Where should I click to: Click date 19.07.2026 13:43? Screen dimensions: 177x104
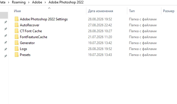(x=100, y=55)
